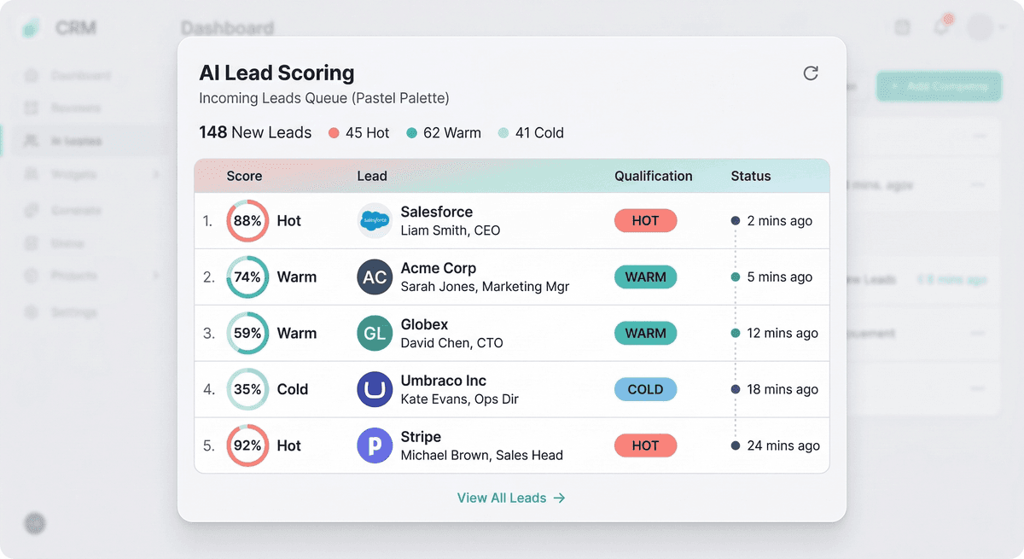1024x559 pixels.
Task: Click the View All Leads link
Action: point(510,498)
